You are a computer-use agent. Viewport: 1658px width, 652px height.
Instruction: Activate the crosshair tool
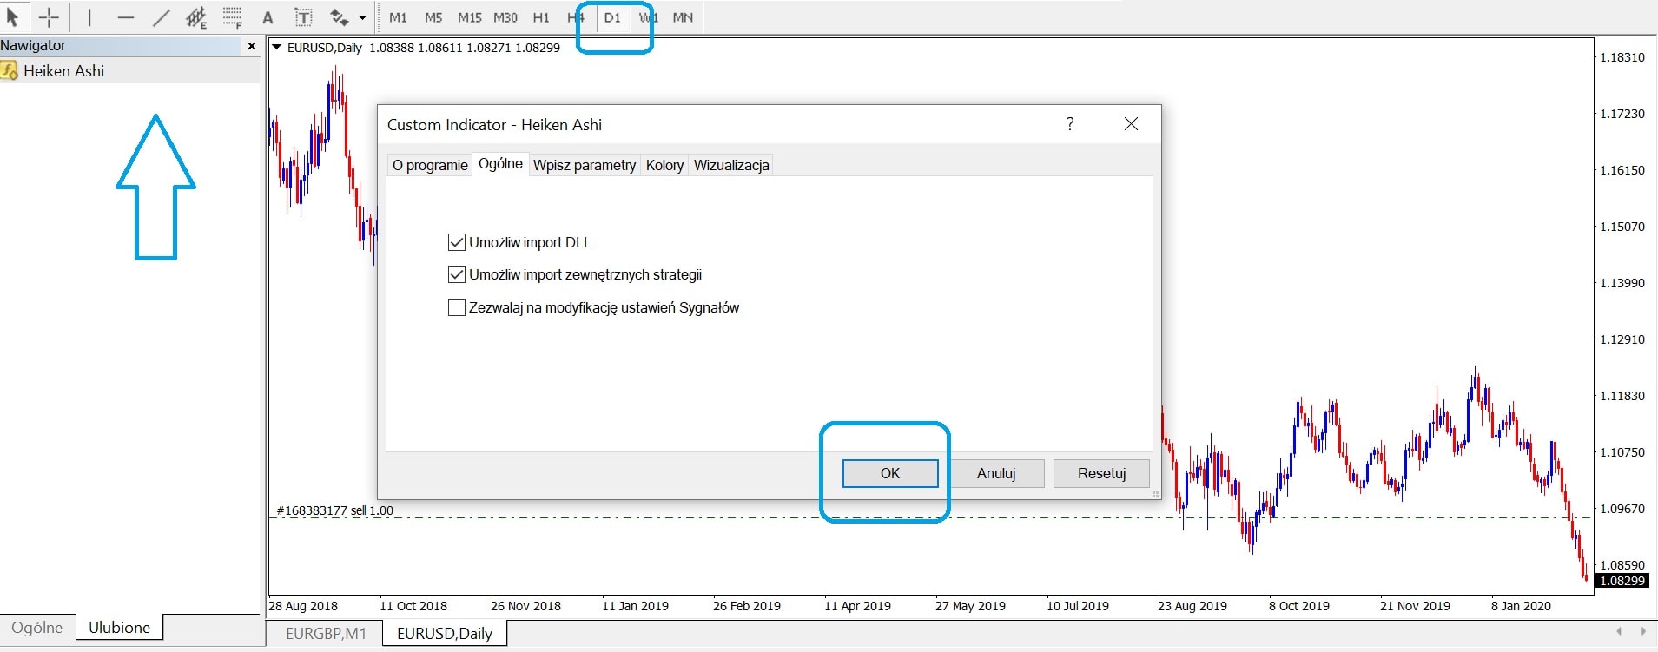click(x=50, y=16)
